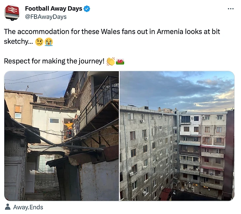Click the Wales flag emoji
The width and height of the screenshot is (241, 214).
click(120, 61)
